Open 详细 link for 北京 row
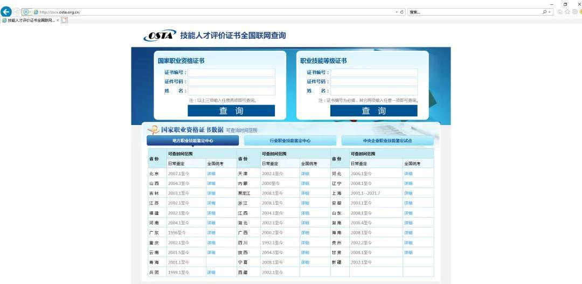 tap(211, 174)
